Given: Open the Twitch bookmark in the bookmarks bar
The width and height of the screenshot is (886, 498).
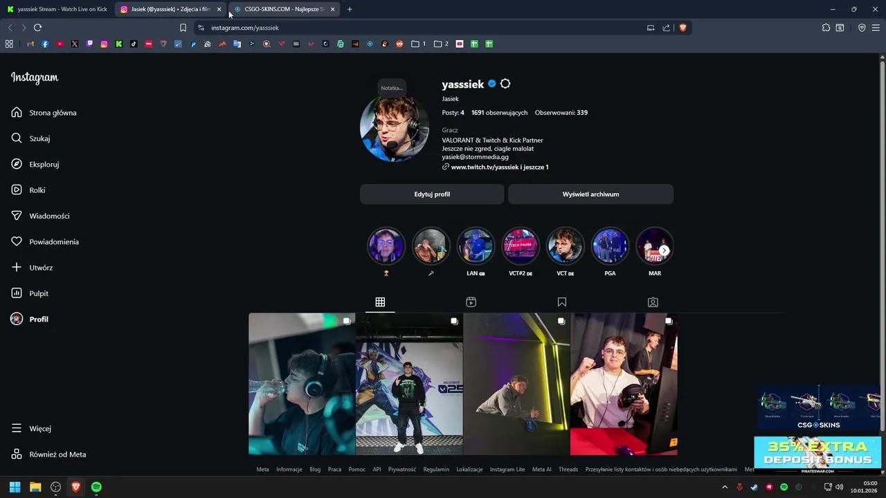Looking at the screenshot, I should coord(89,44).
